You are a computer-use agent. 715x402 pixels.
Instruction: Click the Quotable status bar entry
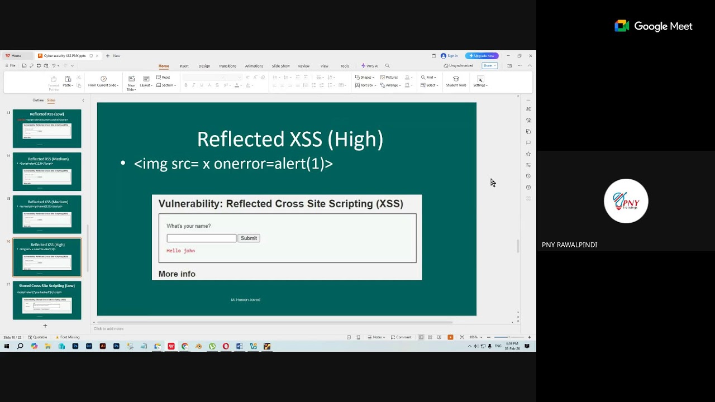[37, 337]
